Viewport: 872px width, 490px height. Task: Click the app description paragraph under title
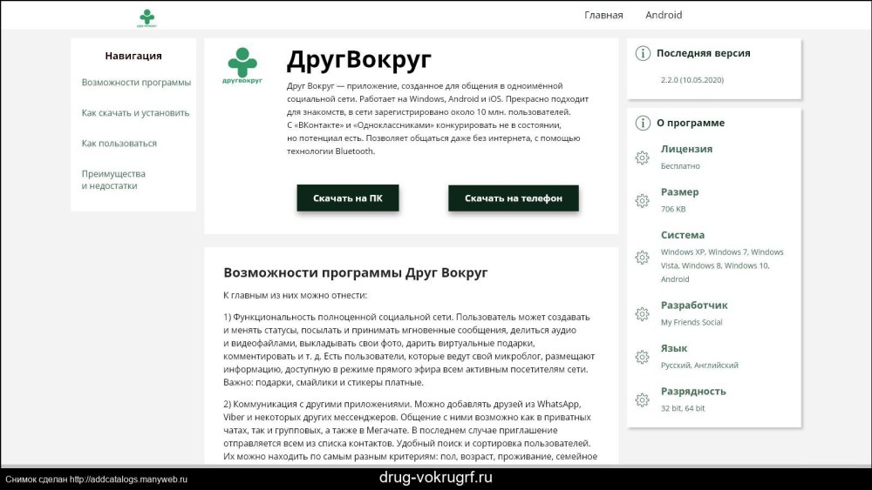click(x=437, y=118)
